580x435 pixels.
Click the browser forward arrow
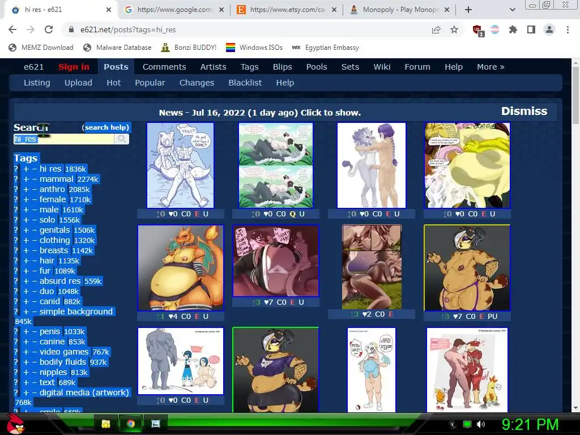click(x=31, y=29)
